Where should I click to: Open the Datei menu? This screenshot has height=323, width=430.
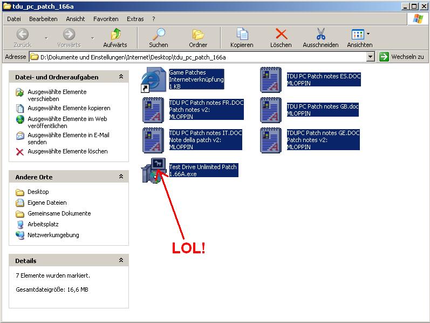point(14,19)
